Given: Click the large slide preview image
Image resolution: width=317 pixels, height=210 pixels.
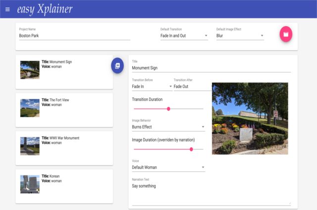Looking at the screenshot, I should [250, 118].
